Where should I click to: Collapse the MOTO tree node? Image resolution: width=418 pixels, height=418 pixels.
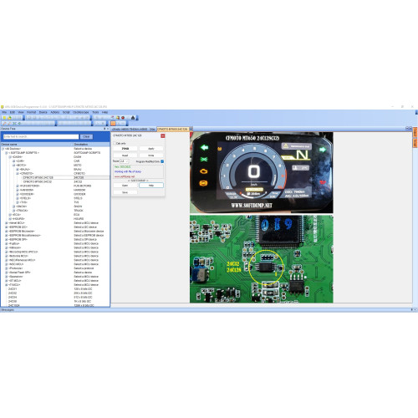(13, 166)
